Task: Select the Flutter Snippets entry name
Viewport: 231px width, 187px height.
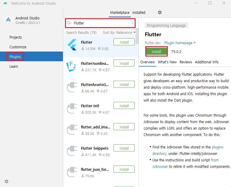Action: [x=95, y=148]
